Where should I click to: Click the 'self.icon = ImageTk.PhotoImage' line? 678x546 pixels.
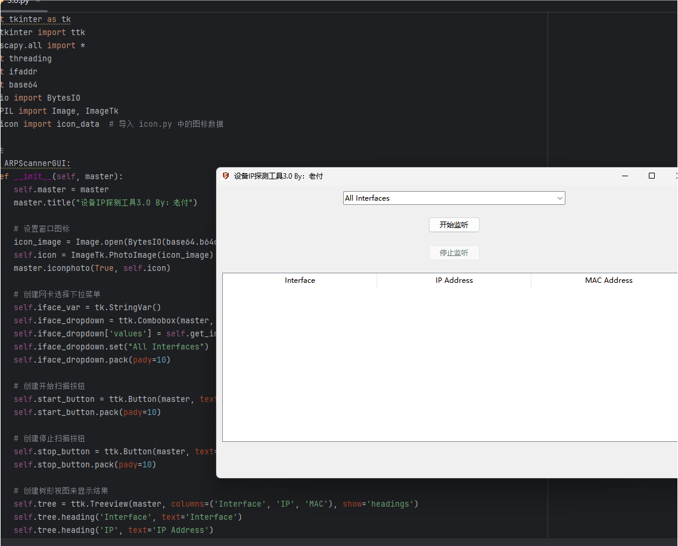point(113,255)
